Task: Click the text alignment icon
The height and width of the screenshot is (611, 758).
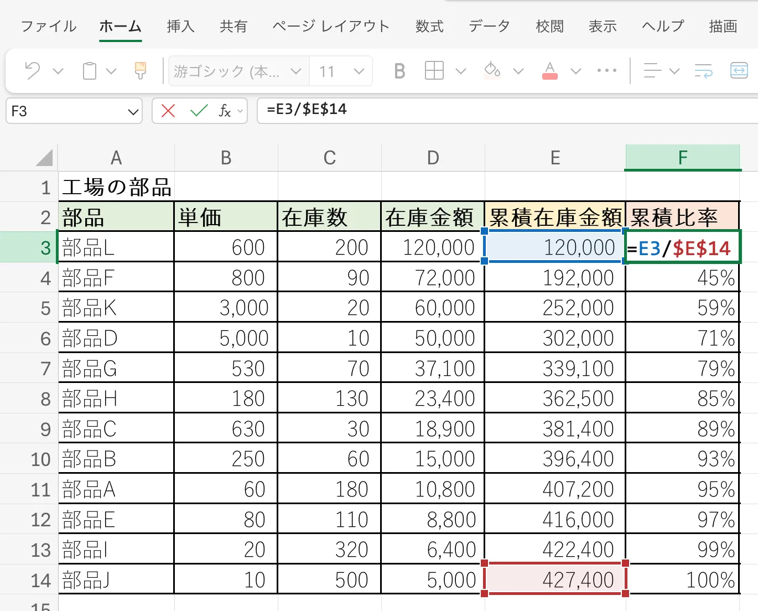Action: [x=652, y=71]
